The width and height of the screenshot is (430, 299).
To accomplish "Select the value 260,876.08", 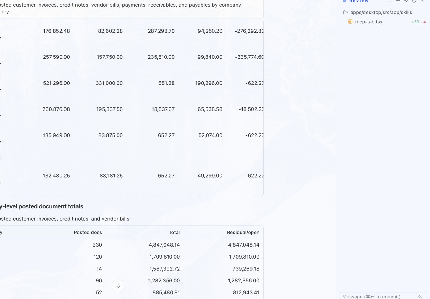I will (x=56, y=109).
